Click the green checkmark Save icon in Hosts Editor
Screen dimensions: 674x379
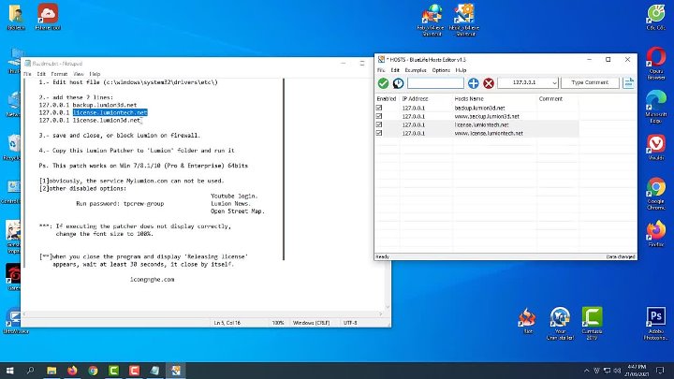383,83
